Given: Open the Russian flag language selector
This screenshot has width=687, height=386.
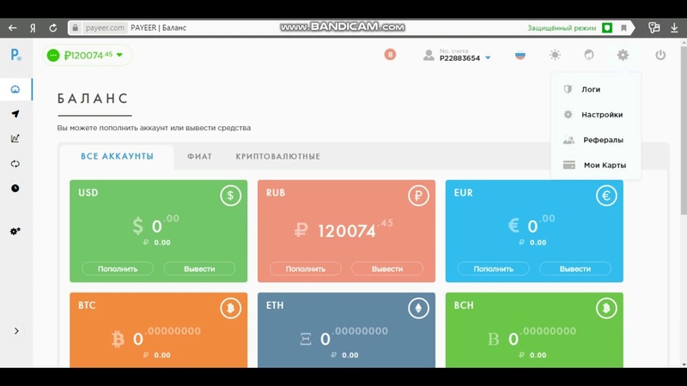Looking at the screenshot, I should tap(520, 56).
